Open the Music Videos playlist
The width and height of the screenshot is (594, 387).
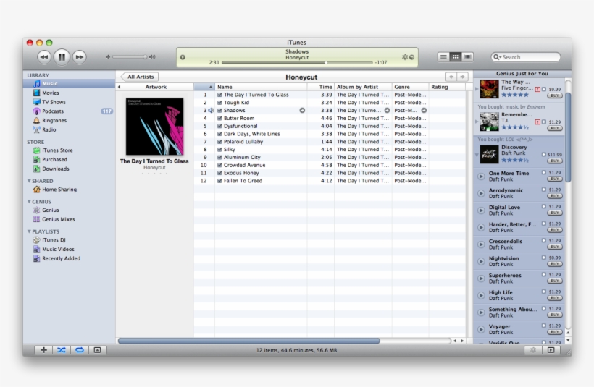[69, 249]
